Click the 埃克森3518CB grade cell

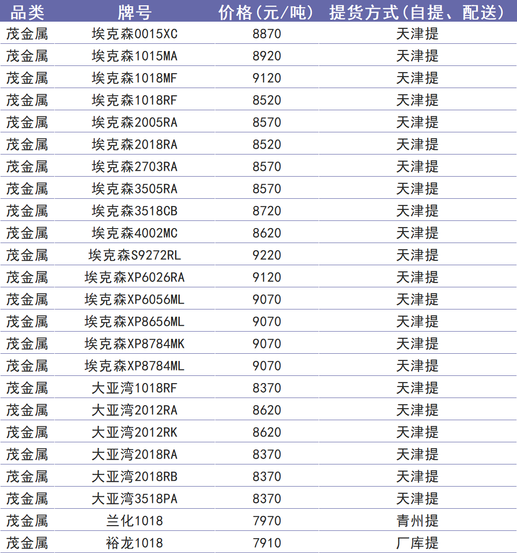[135, 211]
